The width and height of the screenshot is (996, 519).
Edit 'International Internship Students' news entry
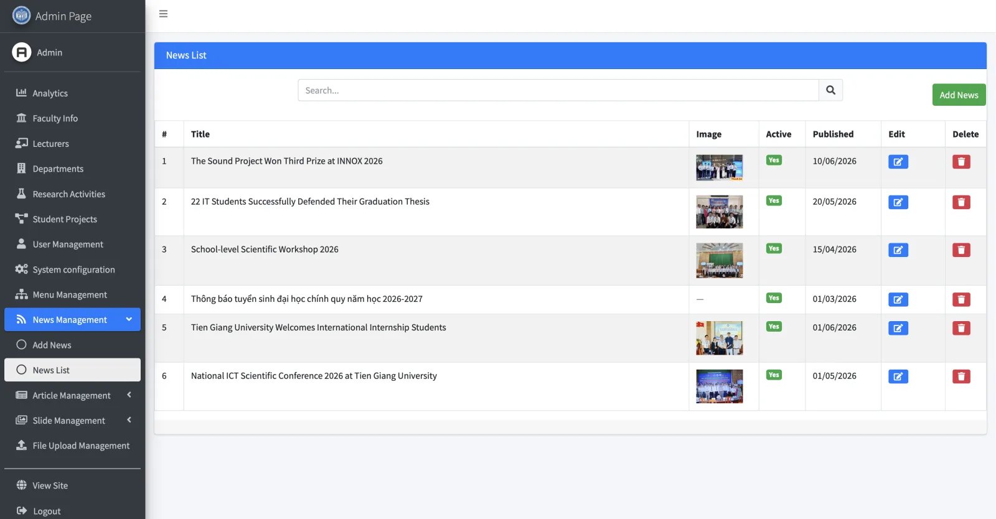(x=898, y=329)
